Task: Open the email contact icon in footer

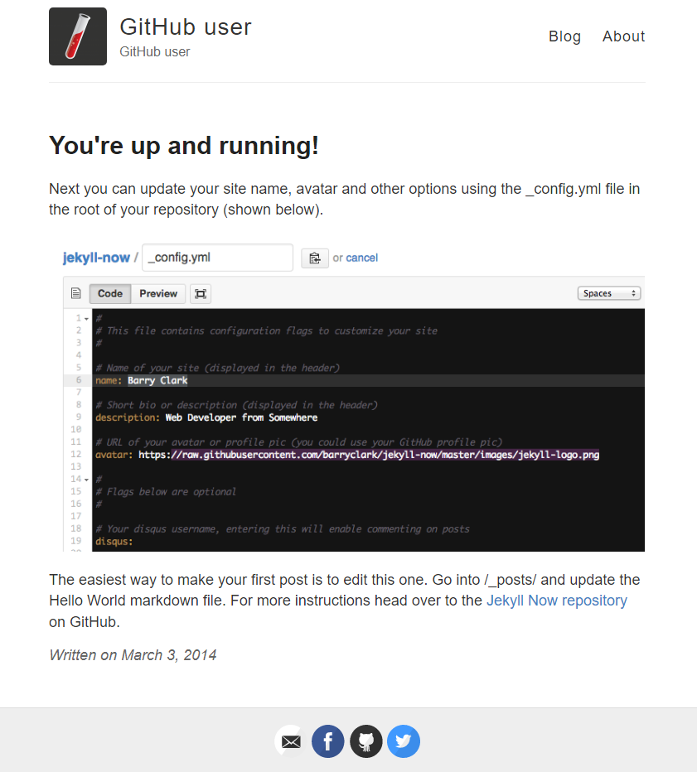Action: coord(291,741)
